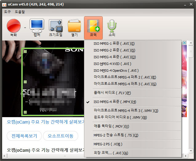Click the horizontal scrollbar at the bottom
Image resolution: width=196 pixels, height=161 pixels.
pos(46,156)
